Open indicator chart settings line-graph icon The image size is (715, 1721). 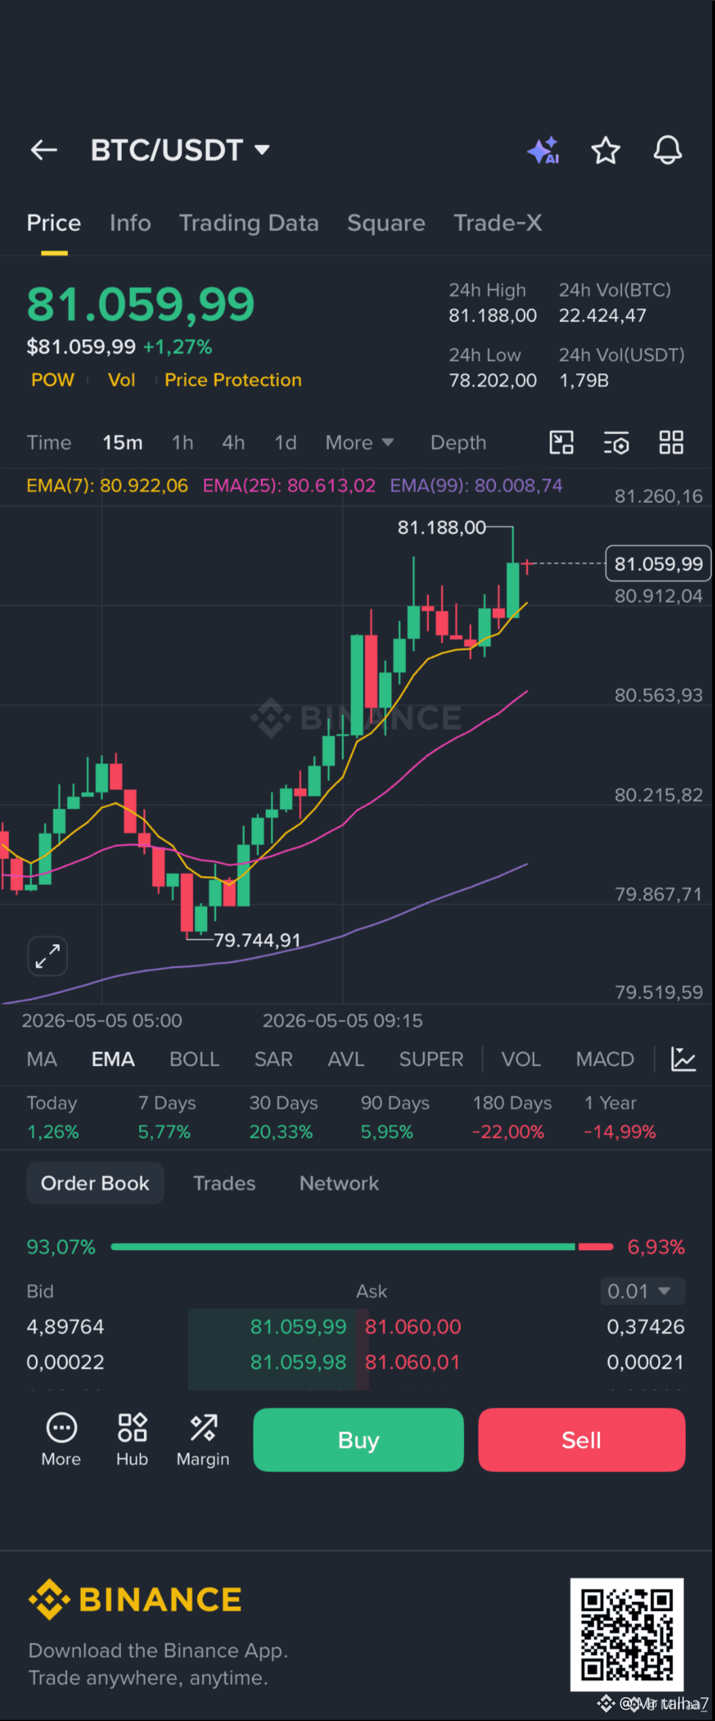point(683,1059)
